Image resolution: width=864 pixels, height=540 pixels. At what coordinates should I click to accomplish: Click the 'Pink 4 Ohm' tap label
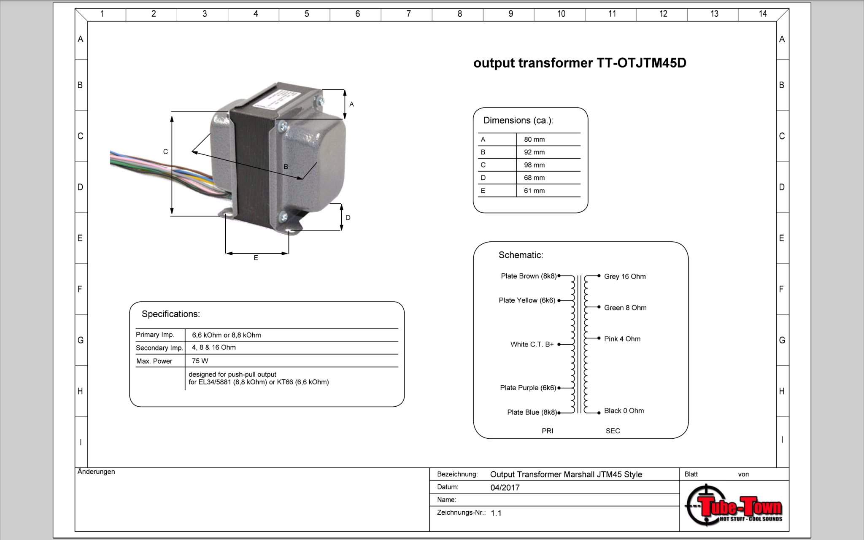point(622,339)
